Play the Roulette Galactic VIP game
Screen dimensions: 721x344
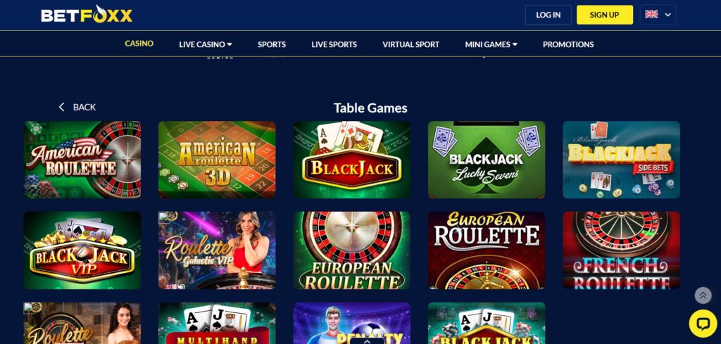click(217, 250)
